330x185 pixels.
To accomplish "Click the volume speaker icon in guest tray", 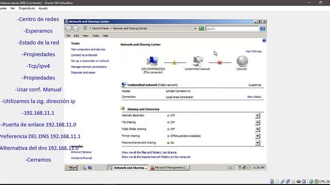I will [249, 168].
